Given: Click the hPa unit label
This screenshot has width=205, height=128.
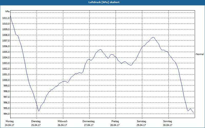Looking at the screenshot, I should click(x=7, y=12).
